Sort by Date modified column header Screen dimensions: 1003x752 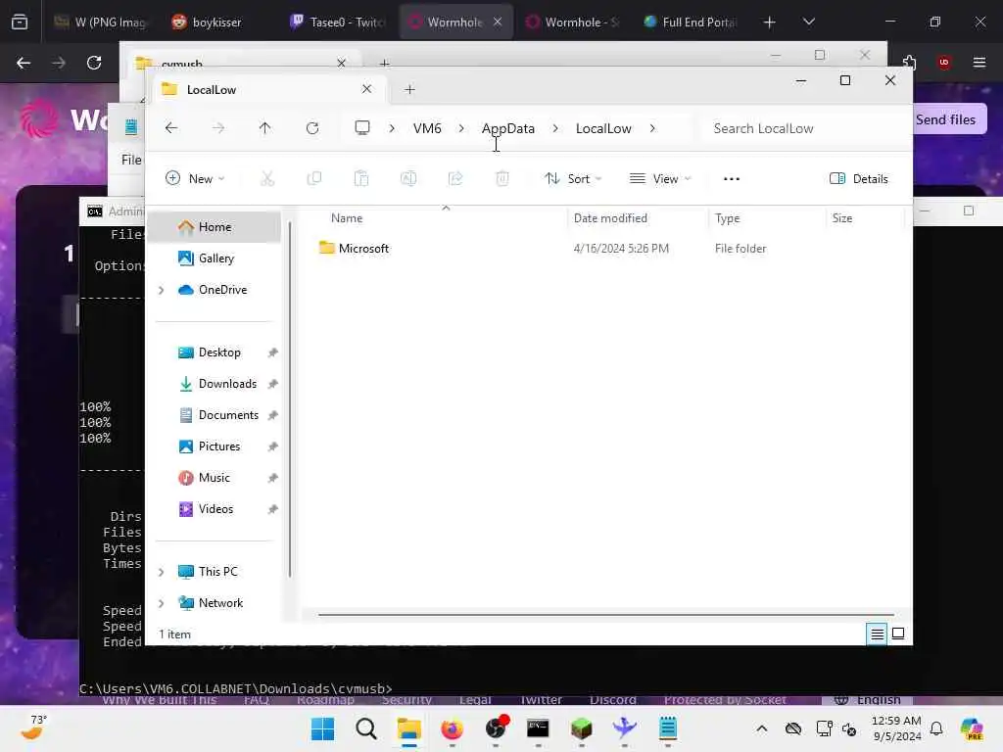(x=610, y=218)
